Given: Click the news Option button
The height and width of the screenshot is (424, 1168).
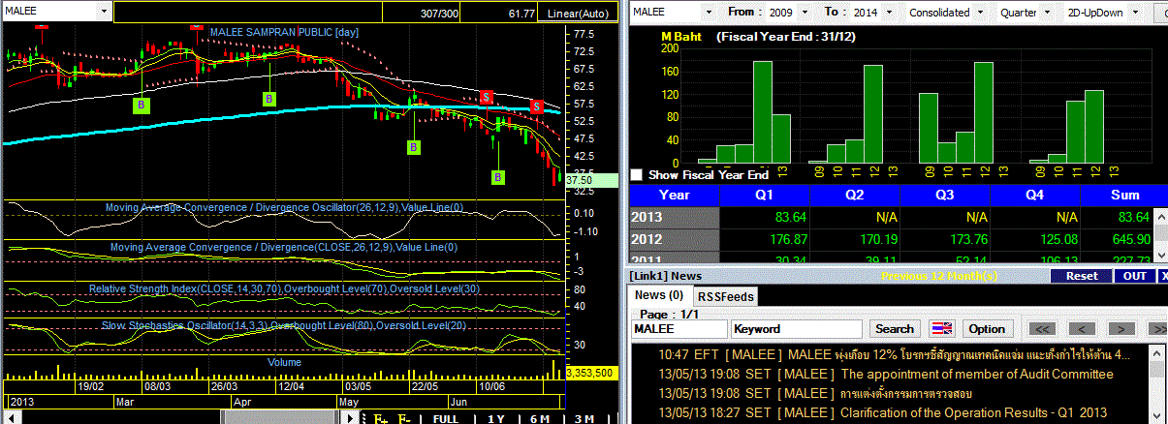Looking at the screenshot, I should tap(987, 329).
